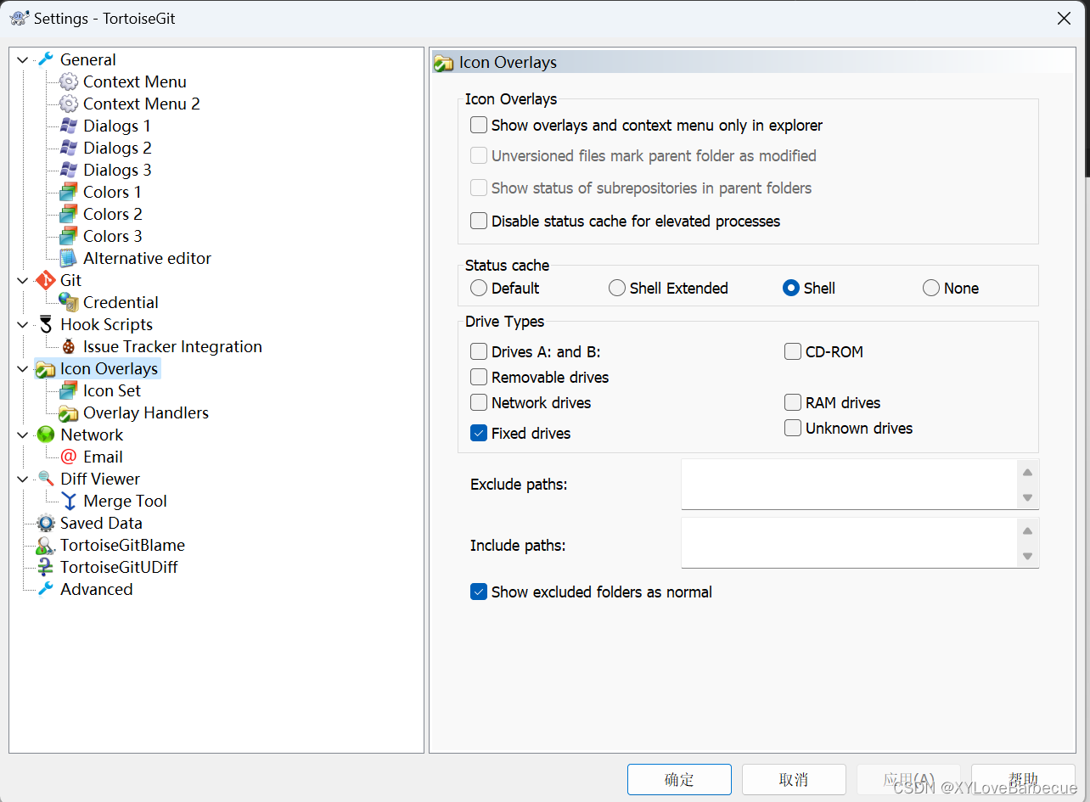Open the Overlay Handlers settings page
The width and height of the screenshot is (1090, 802).
coord(146,412)
